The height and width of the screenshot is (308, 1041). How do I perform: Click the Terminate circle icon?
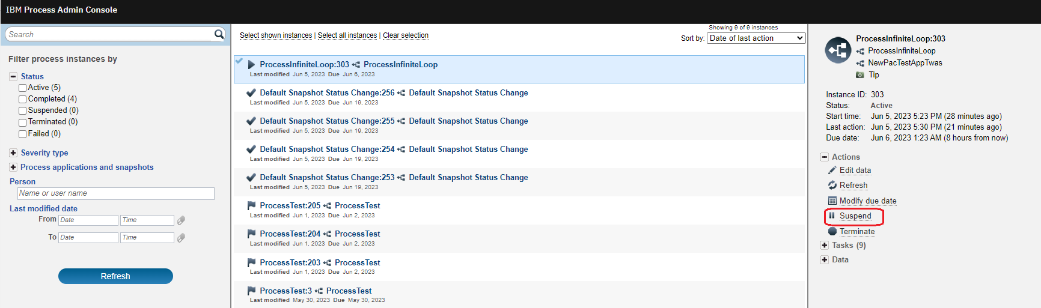click(x=832, y=231)
